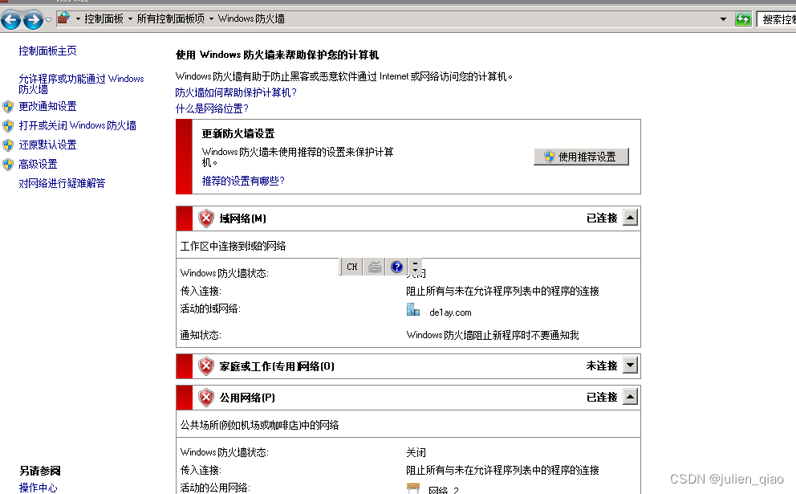
Task: Go forward with the Forward arrow button
Action: pos(34,20)
